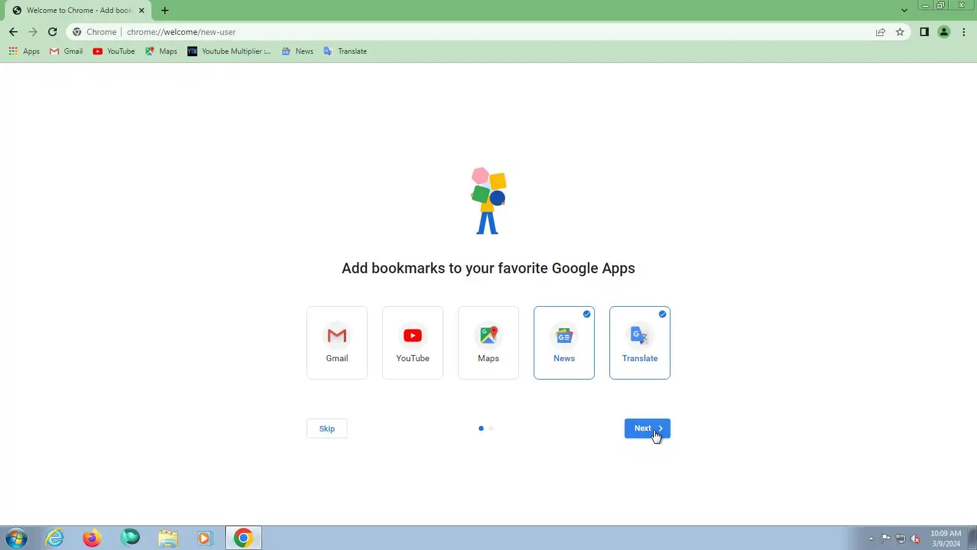Screen dimensions: 977x550
Task: Select the Gmail app card
Action: click(x=337, y=343)
